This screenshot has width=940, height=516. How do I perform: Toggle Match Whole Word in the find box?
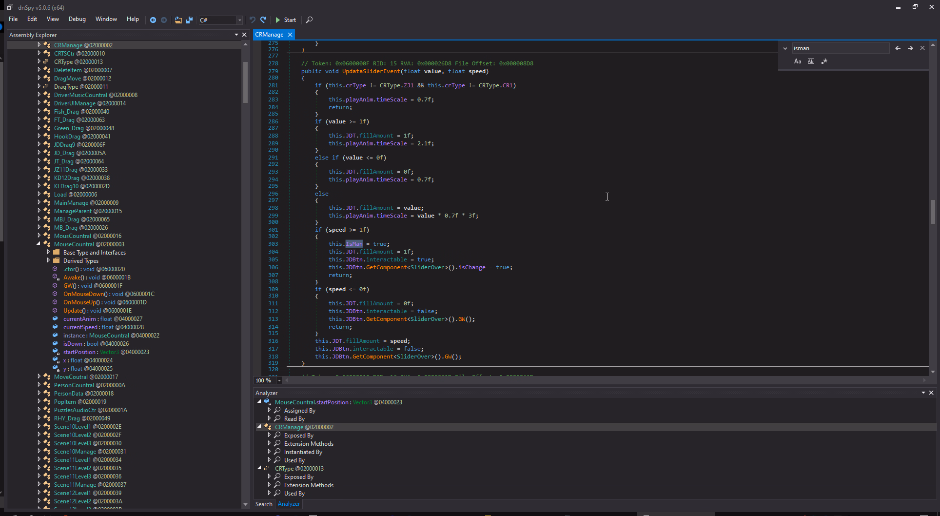click(811, 61)
